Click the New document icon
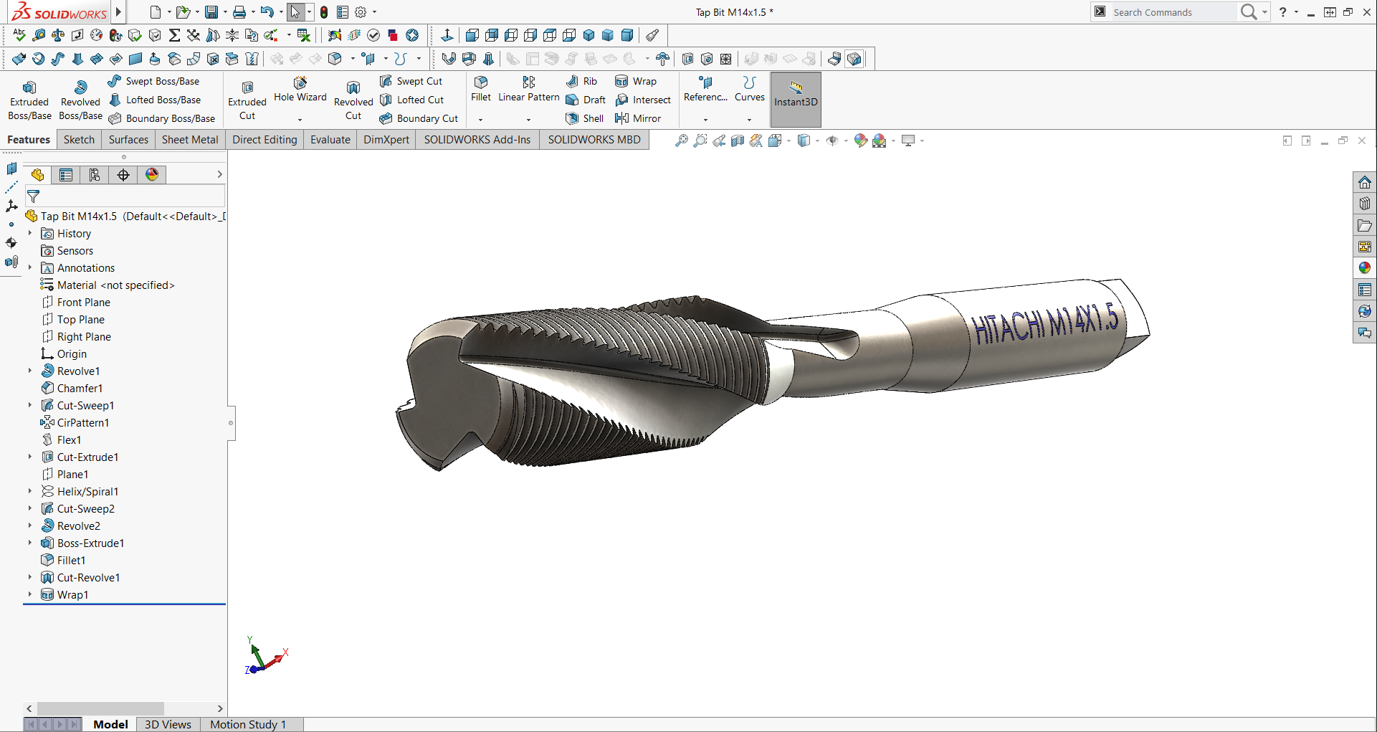The width and height of the screenshot is (1377, 732). (x=156, y=12)
